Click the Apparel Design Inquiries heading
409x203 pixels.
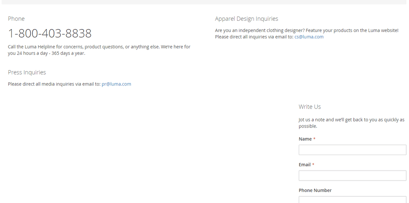(246, 19)
